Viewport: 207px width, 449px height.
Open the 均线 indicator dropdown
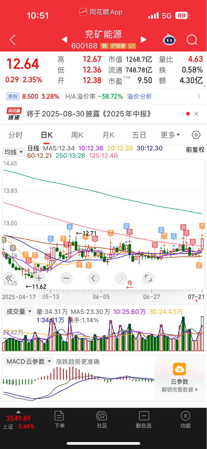(x=13, y=152)
